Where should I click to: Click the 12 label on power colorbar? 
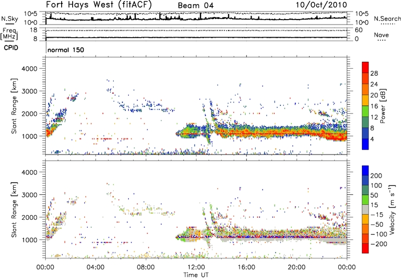pyautogui.click(x=374, y=117)
